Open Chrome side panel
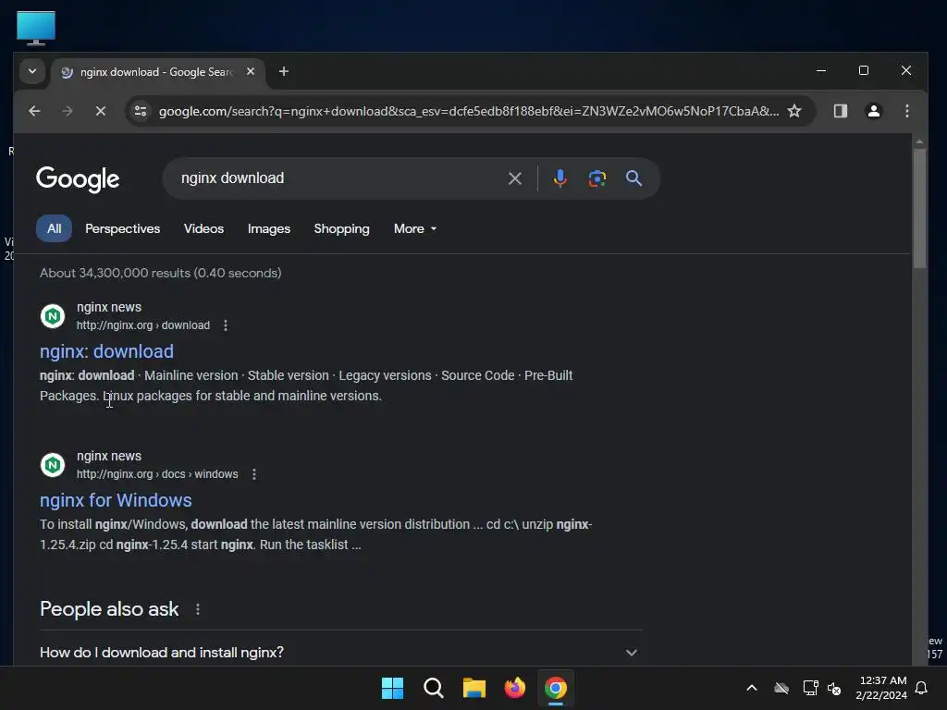The image size is (947, 710). (840, 111)
